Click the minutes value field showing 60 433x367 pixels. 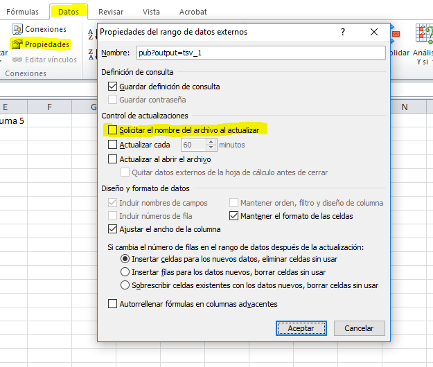click(x=194, y=145)
